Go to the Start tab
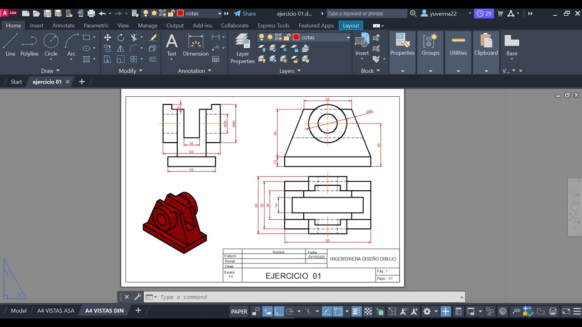 [x=16, y=82]
